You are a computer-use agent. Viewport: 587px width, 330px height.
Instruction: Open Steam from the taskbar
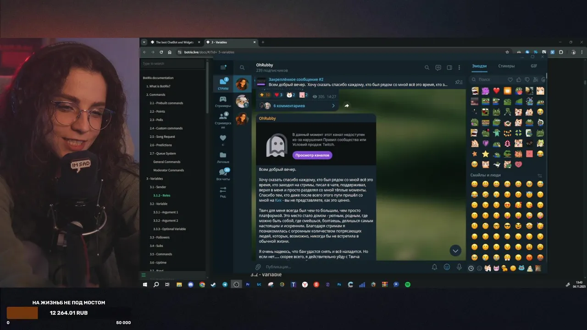coord(213,285)
